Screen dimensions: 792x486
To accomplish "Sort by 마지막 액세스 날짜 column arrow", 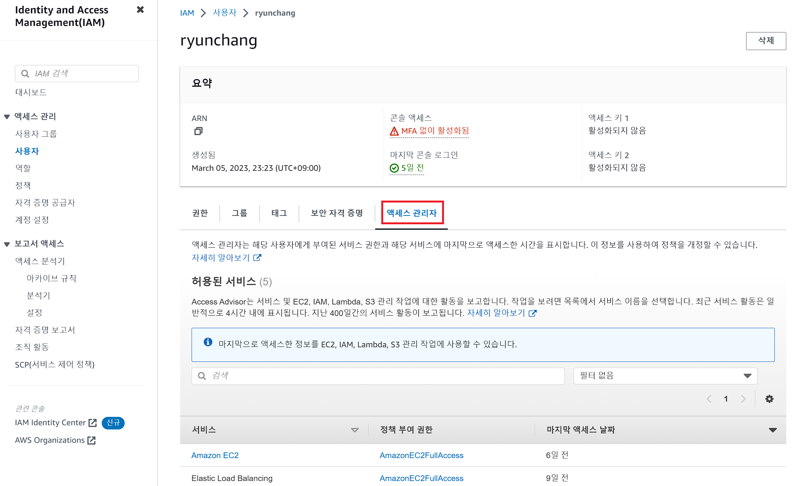I will pyautogui.click(x=772, y=430).
